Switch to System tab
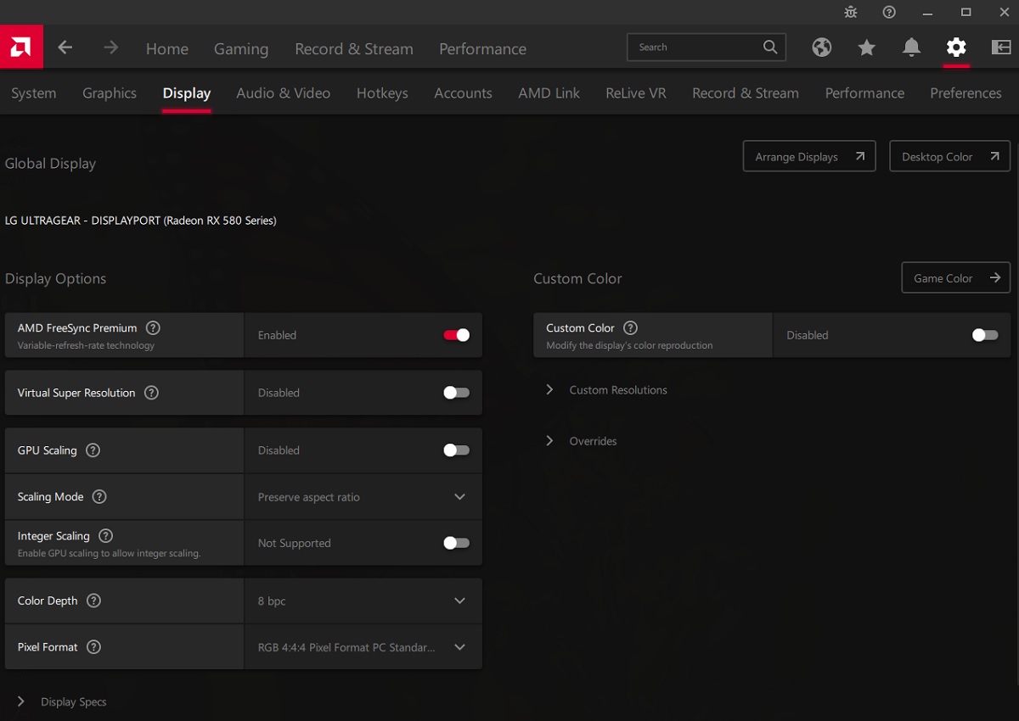The height and width of the screenshot is (721, 1019). tap(34, 93)
